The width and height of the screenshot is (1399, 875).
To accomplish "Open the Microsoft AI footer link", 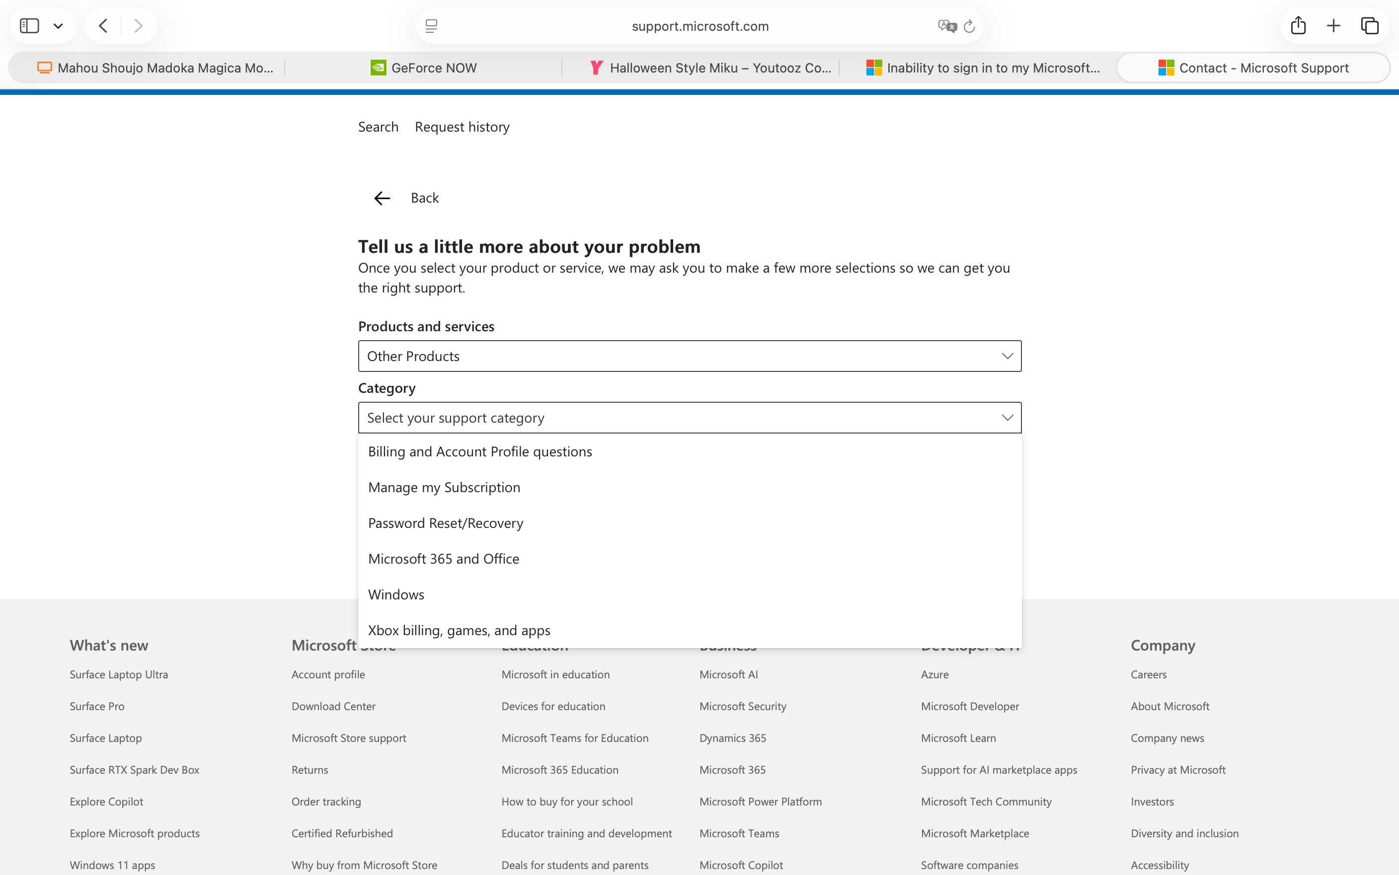I will (x=729, y=674).
